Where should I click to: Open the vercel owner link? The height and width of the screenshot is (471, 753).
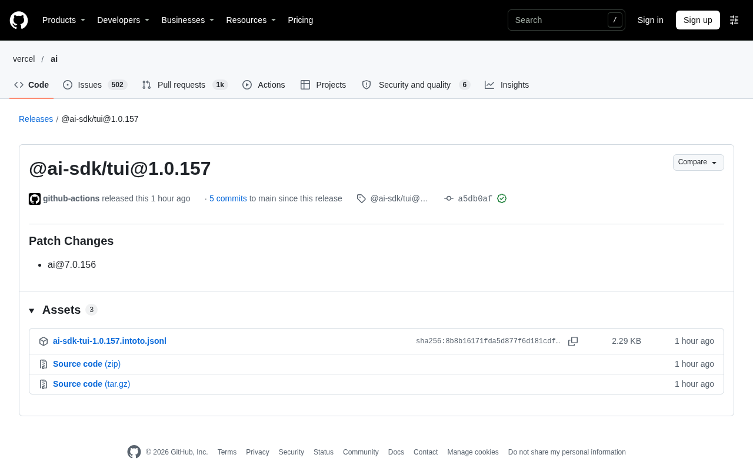24,59
